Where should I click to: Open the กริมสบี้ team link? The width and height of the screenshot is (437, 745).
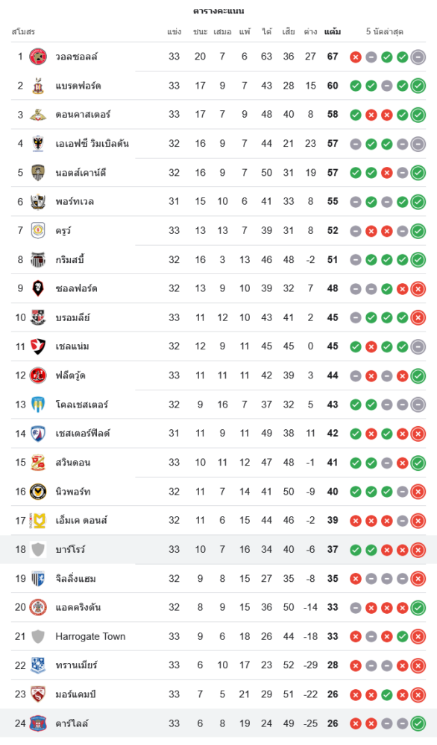pos(70,259)
